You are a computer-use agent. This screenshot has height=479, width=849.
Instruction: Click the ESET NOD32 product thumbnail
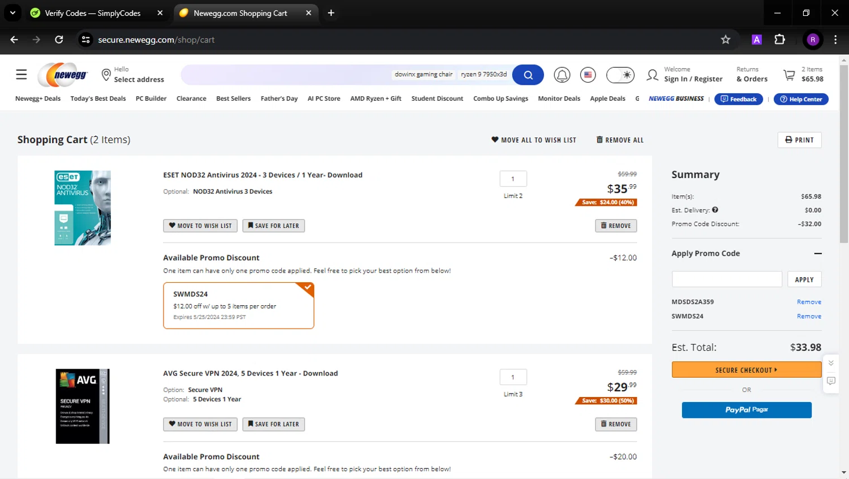pos(83,208)
